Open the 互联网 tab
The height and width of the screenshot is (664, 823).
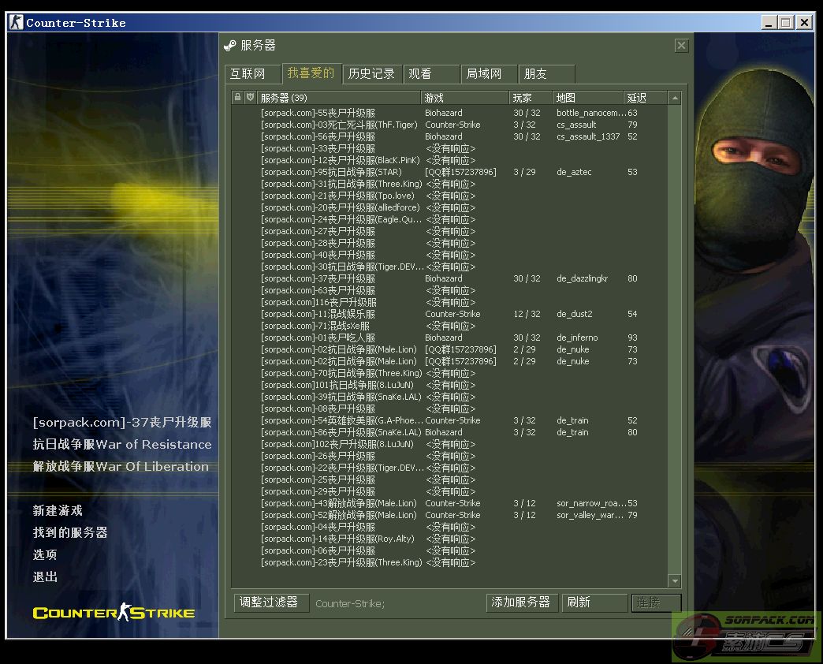coord(253,74)
